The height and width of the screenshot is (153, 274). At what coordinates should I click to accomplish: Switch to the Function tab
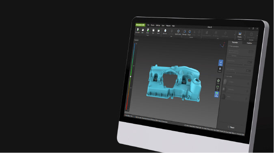tap(249, 43)
